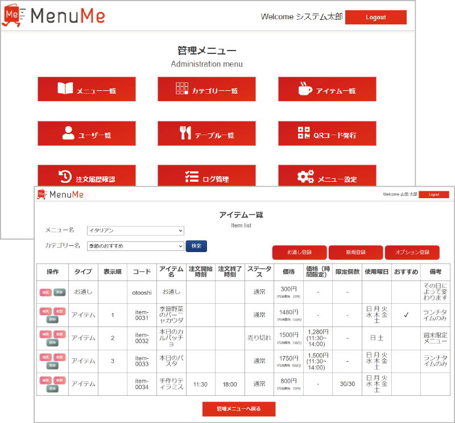Return via 管理メニューへ戻る button
This screenshot has width=455, height=423.
[239, 409]
